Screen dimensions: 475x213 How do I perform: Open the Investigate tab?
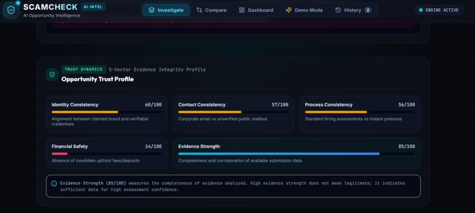(166, 10)
